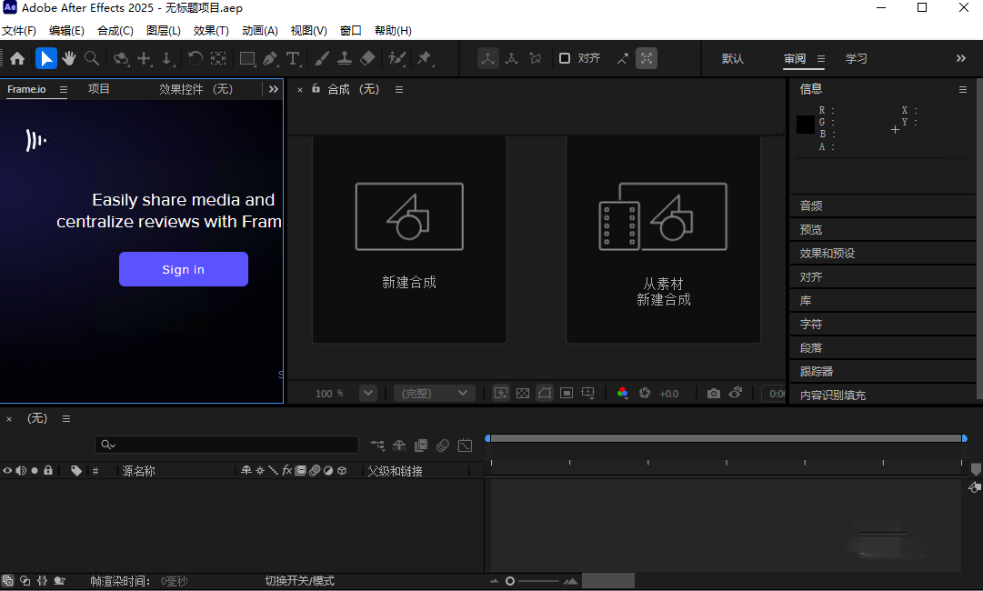
Task: Open the 合成 viewer panel menu
Action: (398, 90)
